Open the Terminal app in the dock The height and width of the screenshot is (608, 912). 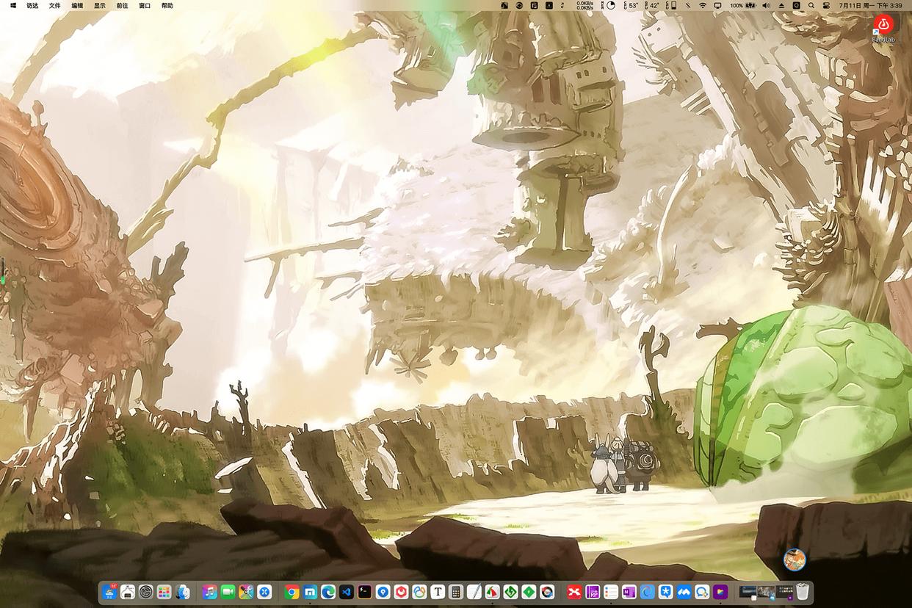pos(364,592)
